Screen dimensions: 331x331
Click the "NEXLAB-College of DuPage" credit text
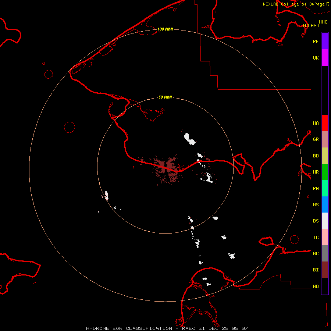pyautogui.click(x=293, y=4)
